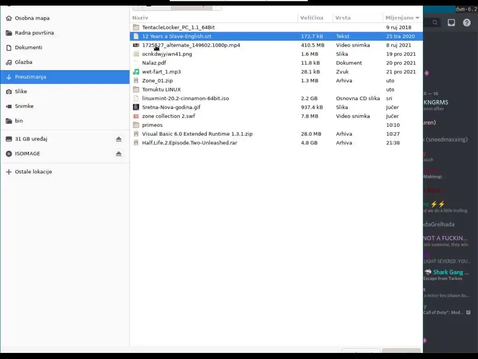Toggle sort order on Mijenjano column
The width and height of the screenshot is (478, 359).
coord(402,18)
